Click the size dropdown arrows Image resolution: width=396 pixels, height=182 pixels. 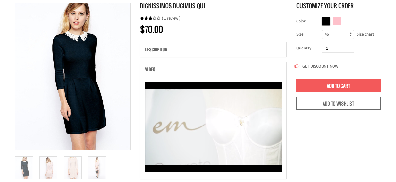tap(350, 34)
